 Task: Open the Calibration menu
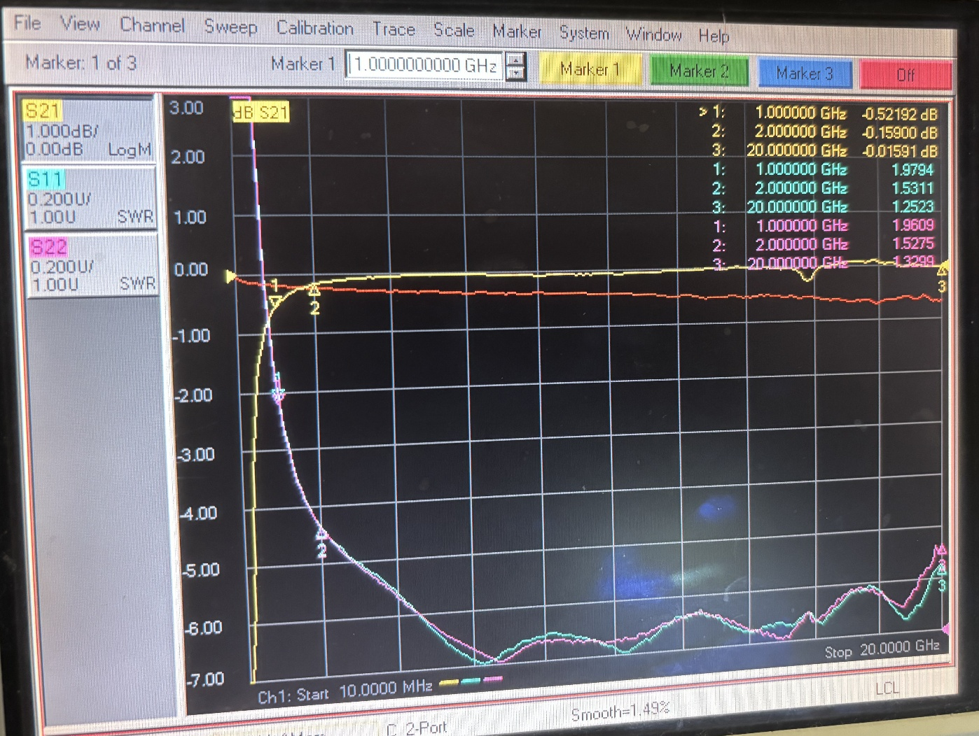tap(314, 28)
